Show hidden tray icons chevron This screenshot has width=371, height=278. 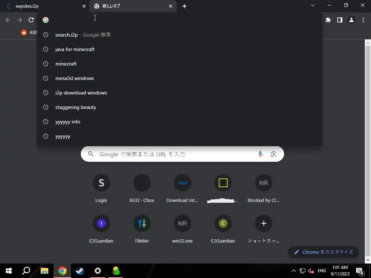click(x=293, y=271)
